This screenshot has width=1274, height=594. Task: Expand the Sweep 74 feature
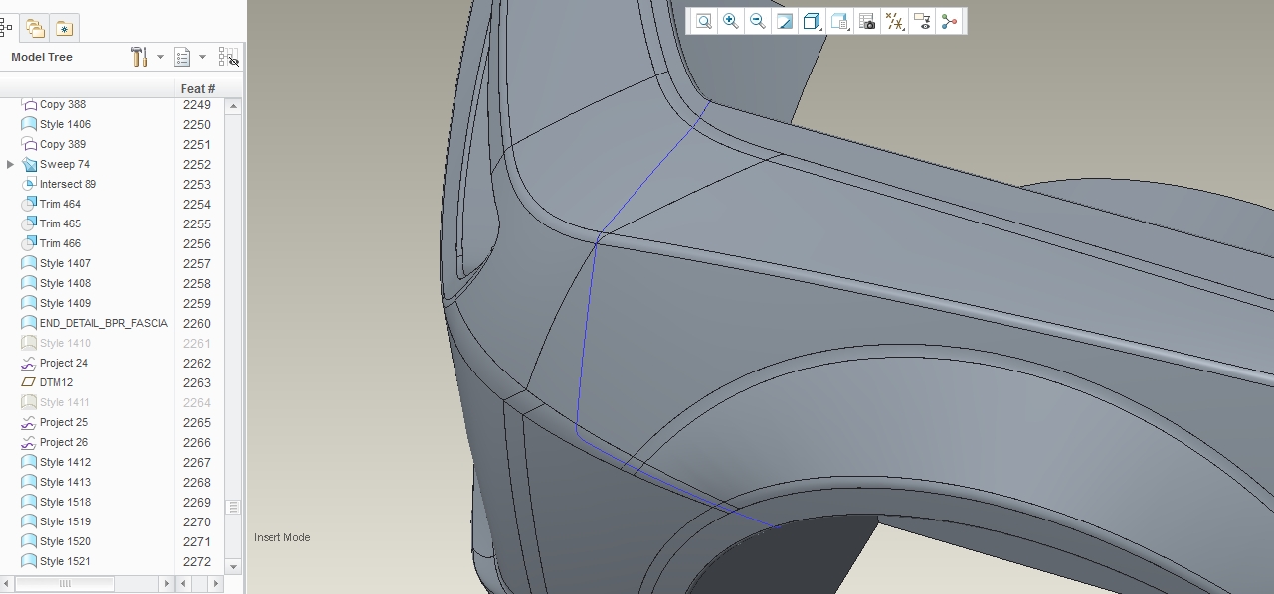point(10,164)
